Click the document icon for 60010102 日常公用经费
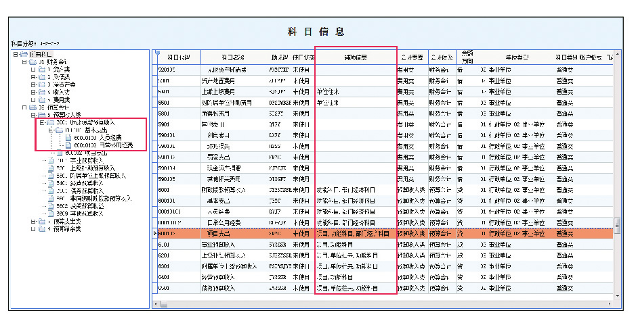636x325 pixels. click(x=68, y=145)
